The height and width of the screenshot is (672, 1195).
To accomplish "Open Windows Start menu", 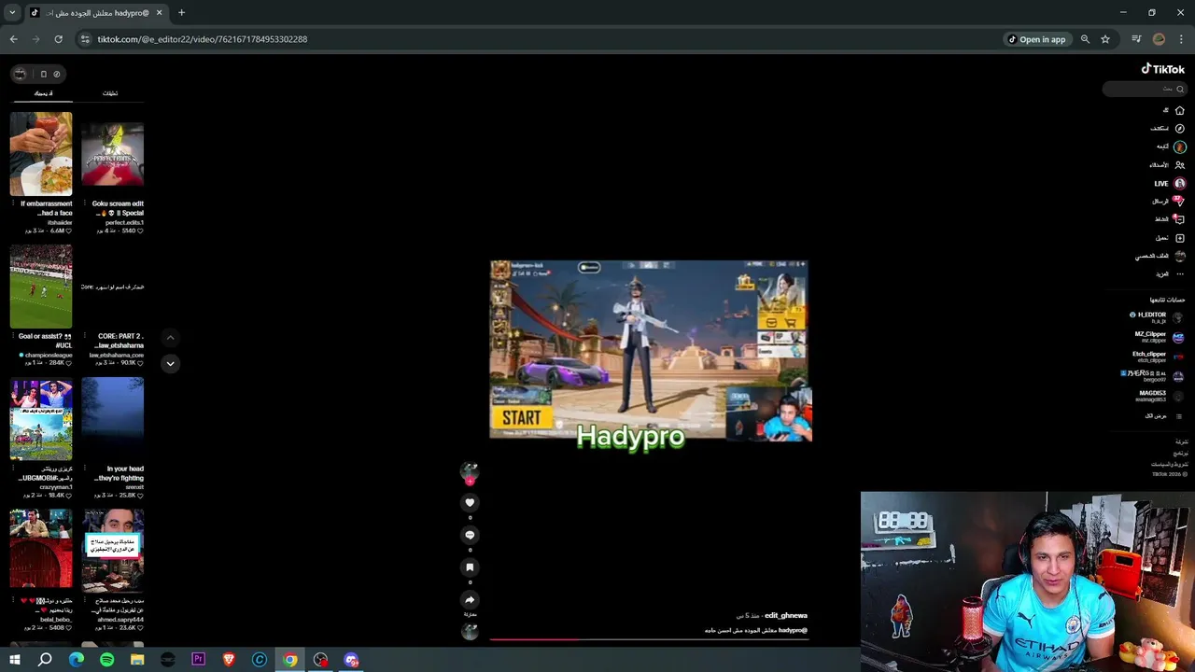I will click(14, 660).
